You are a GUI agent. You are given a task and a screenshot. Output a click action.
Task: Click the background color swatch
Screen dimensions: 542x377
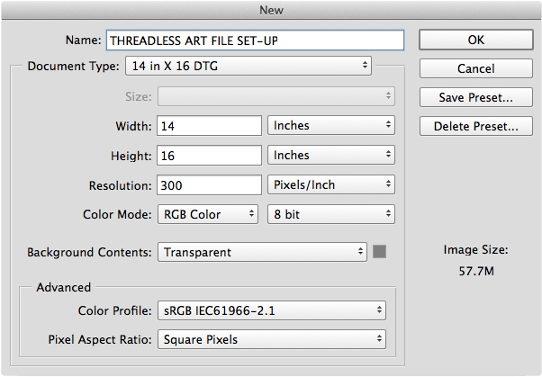380,252
